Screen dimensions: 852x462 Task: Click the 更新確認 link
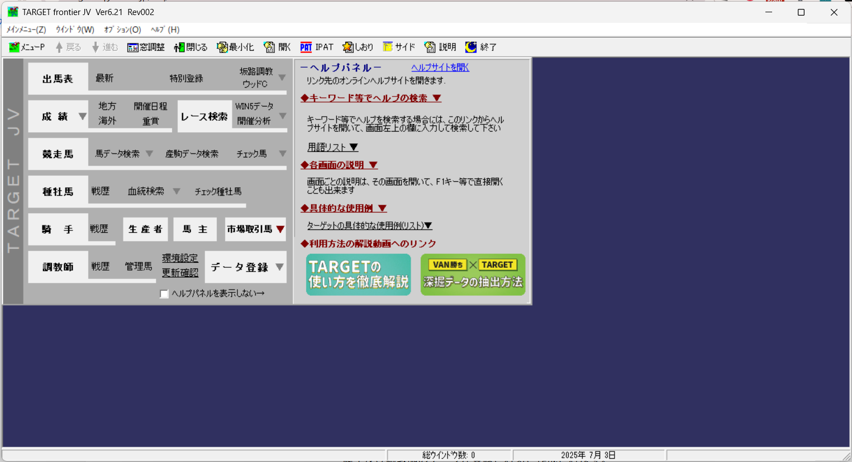click(x=180, y=273)
